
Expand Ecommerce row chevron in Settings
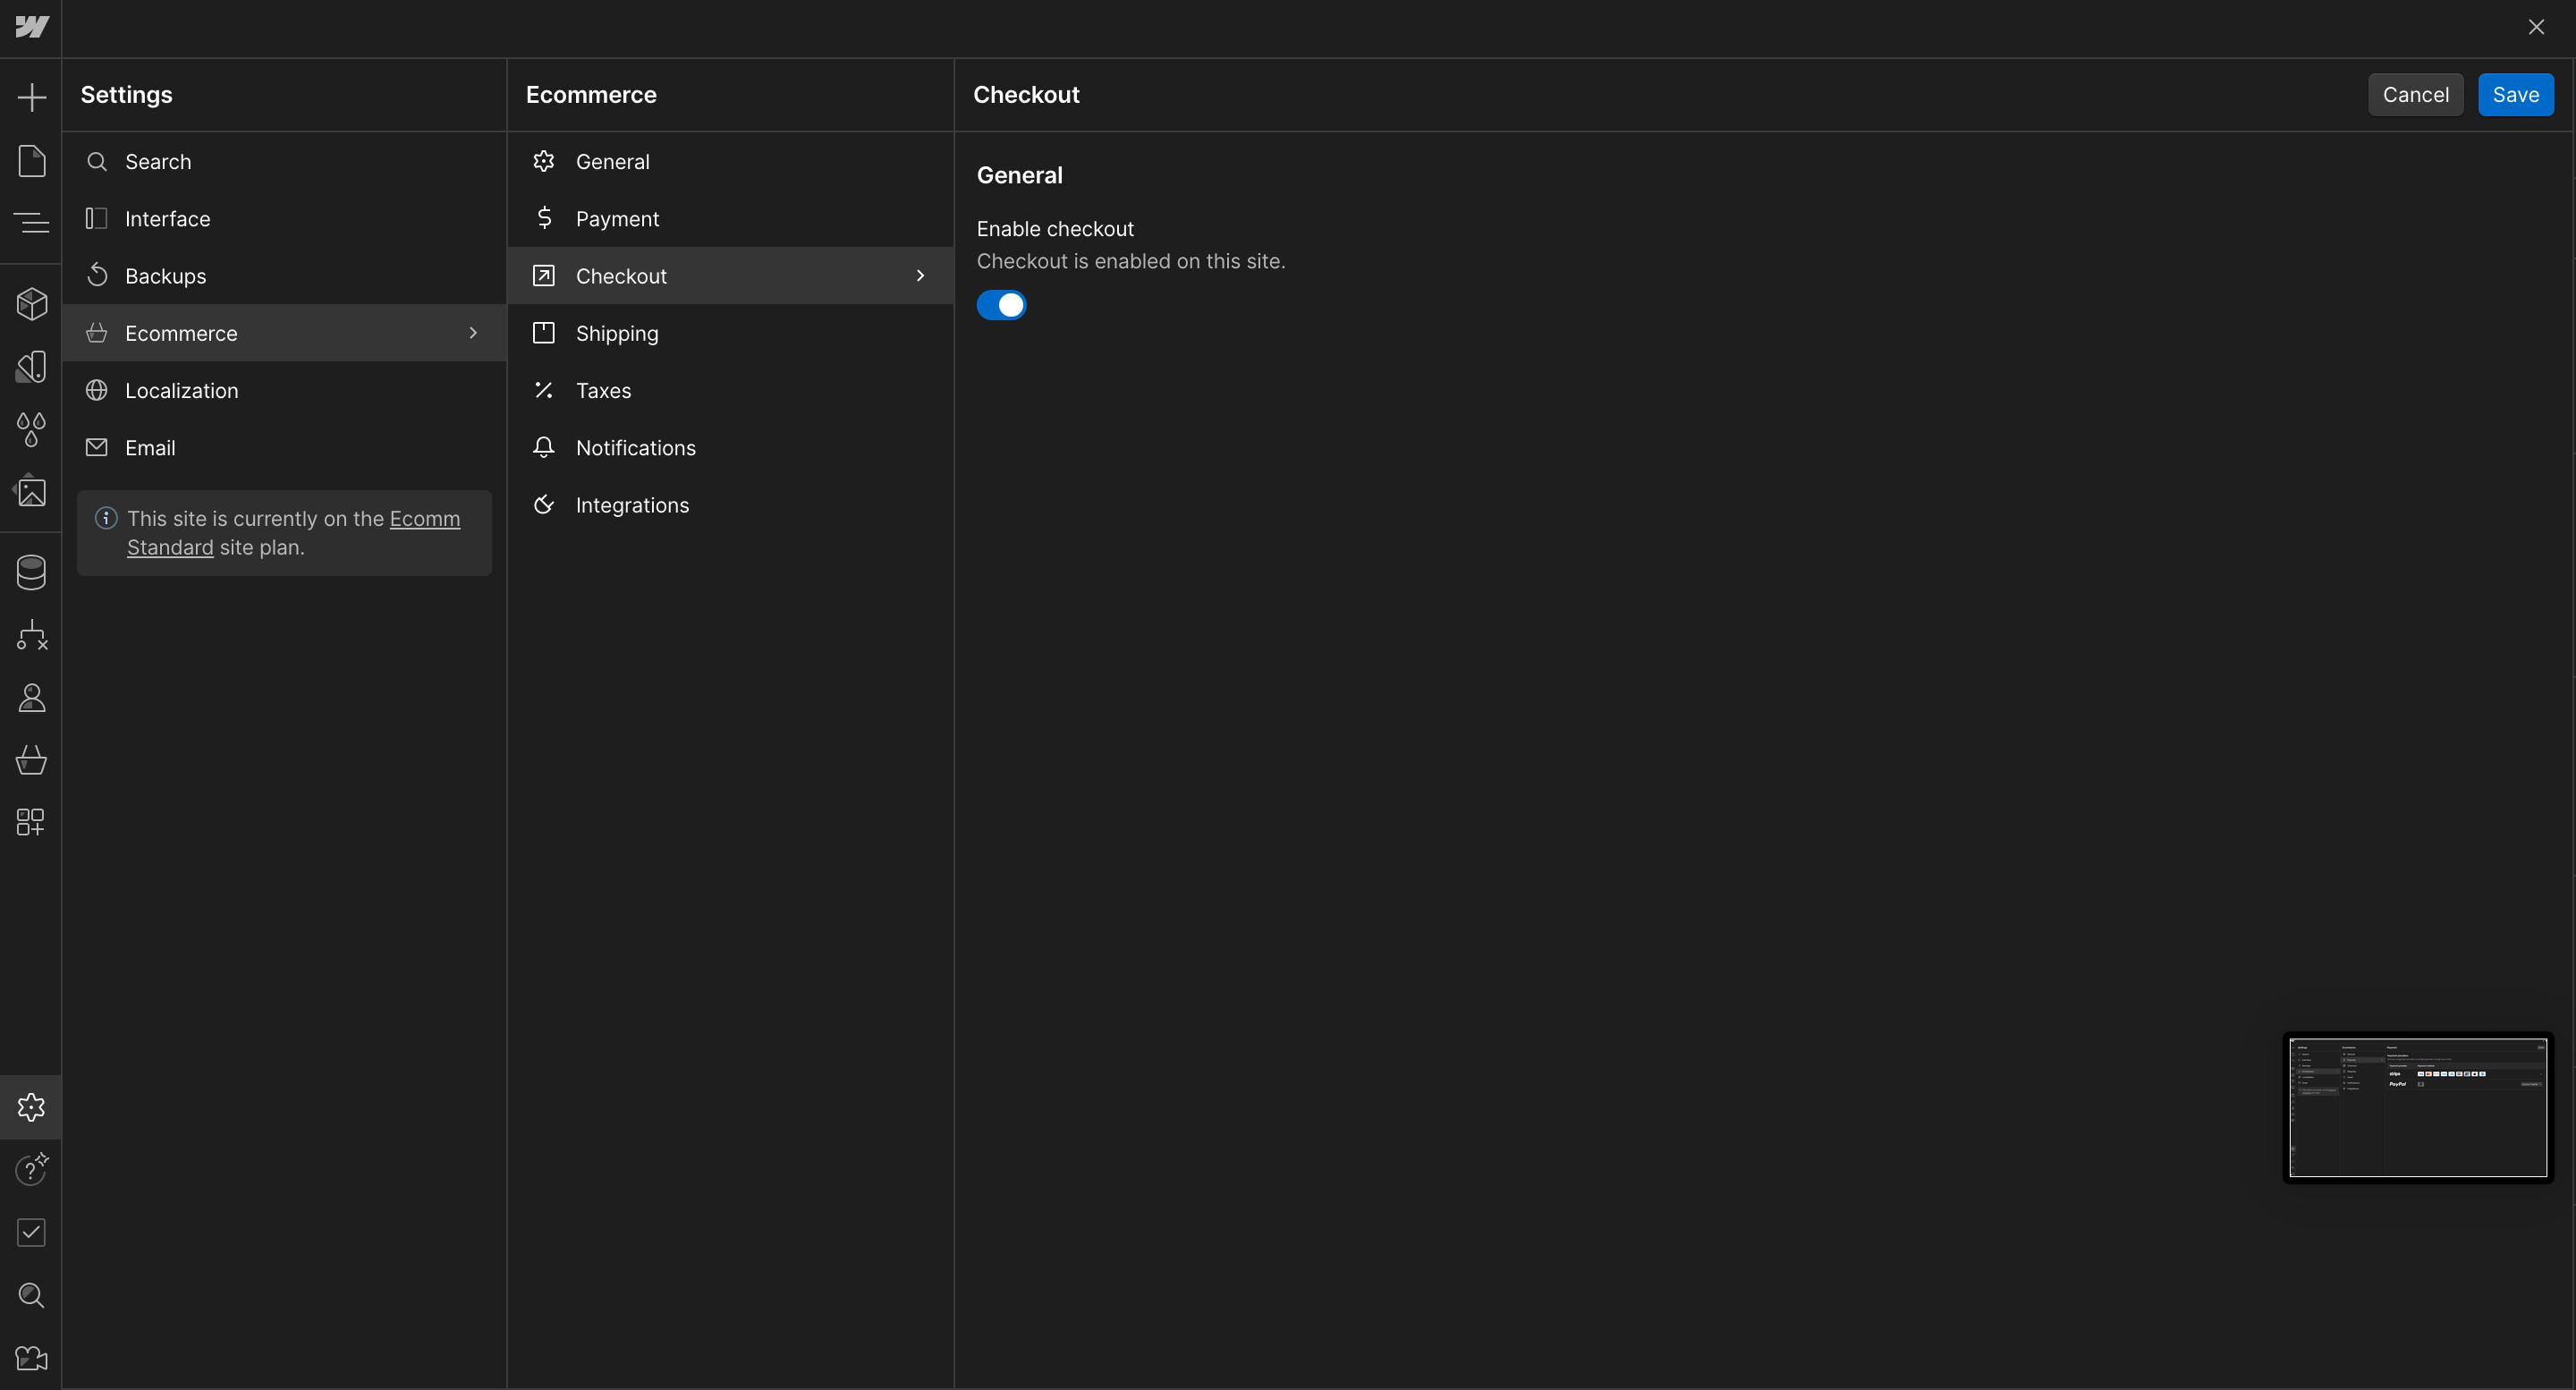coord(473,333)
